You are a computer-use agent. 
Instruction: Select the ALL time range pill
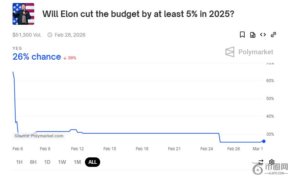(x=92, y=162)
